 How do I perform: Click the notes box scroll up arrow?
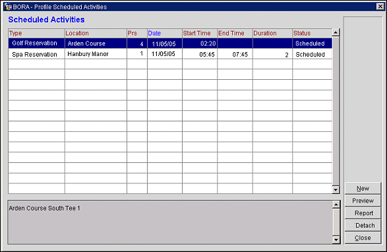pyautogui.click(x=336, y=205)
